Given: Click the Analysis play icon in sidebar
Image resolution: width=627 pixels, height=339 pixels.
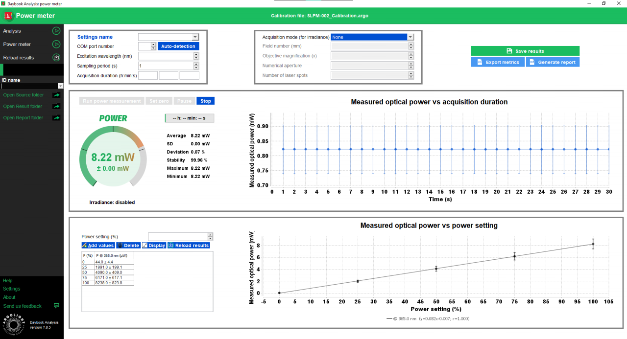Looking at the screenshot, I should 56,31.
